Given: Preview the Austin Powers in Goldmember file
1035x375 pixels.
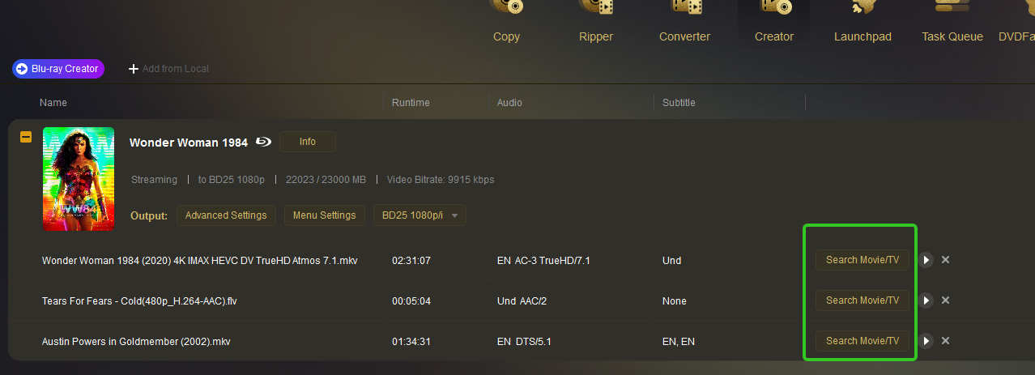Looking at the screenshot, I should [x=926, y=341].
